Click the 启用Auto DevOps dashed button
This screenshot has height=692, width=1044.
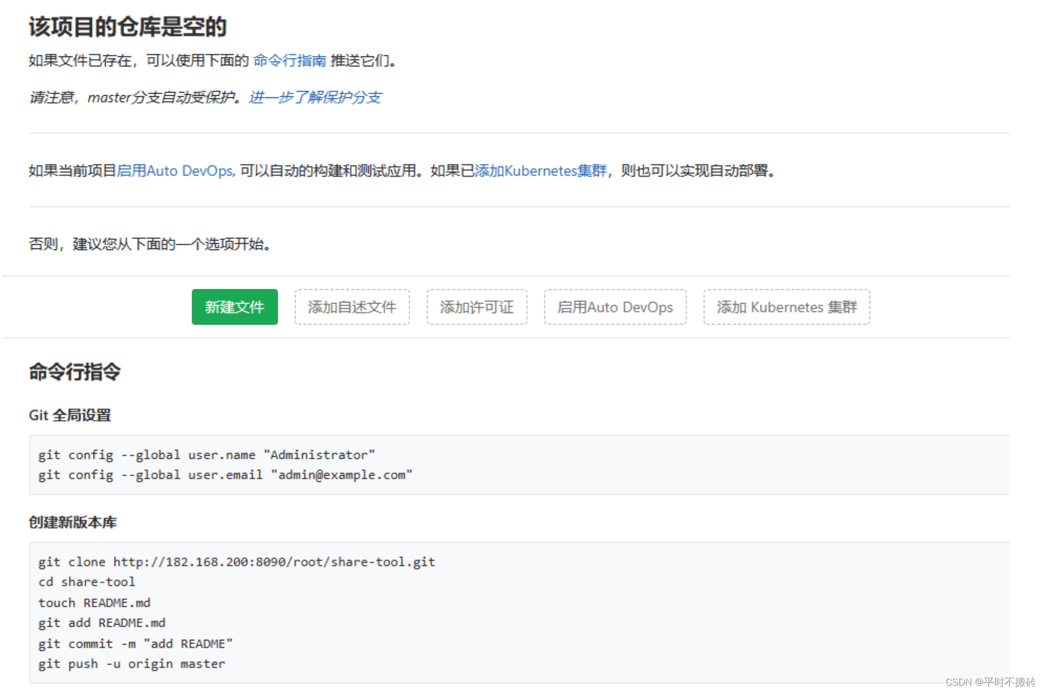(x=615, y=307)
